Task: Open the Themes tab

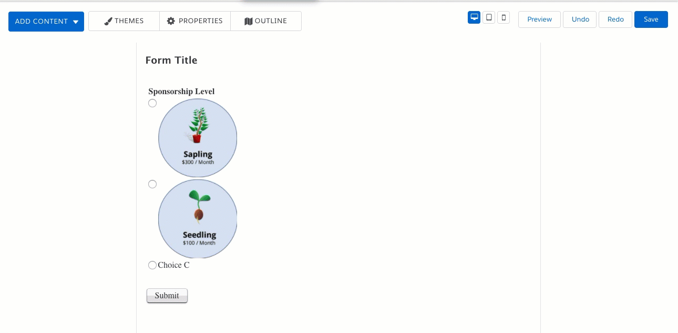Action: [124, 21]
